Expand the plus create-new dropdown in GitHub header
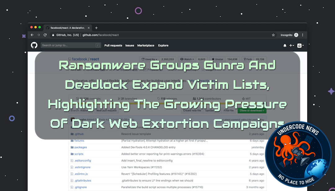This screenshot has width=335, height=191. pos(292,46)
